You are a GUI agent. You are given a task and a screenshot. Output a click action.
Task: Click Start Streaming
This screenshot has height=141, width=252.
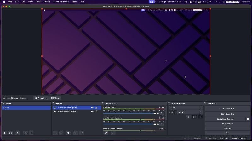227,108
